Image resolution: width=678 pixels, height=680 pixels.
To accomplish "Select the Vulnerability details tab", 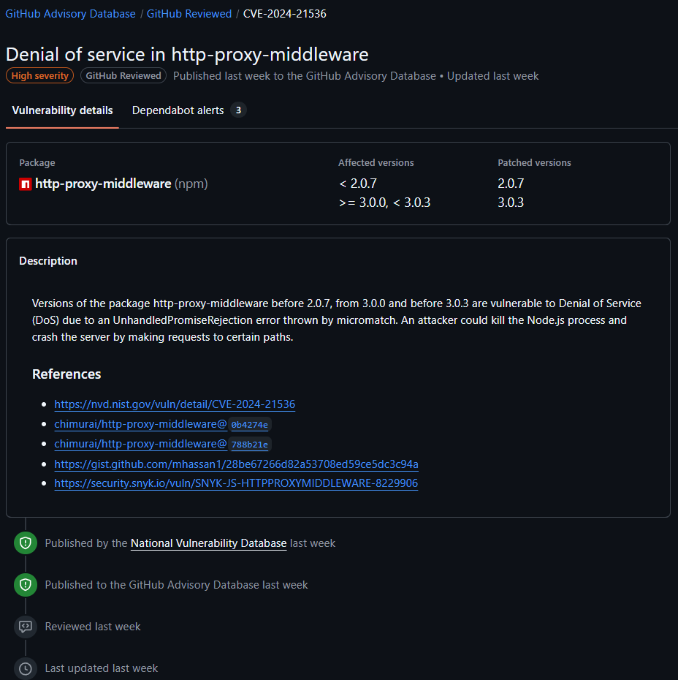I will (x=62, y=110).
